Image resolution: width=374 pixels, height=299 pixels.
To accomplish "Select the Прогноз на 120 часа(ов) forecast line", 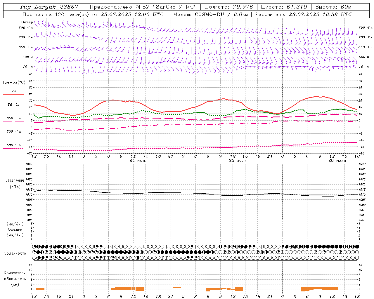I will pos(93,14).
